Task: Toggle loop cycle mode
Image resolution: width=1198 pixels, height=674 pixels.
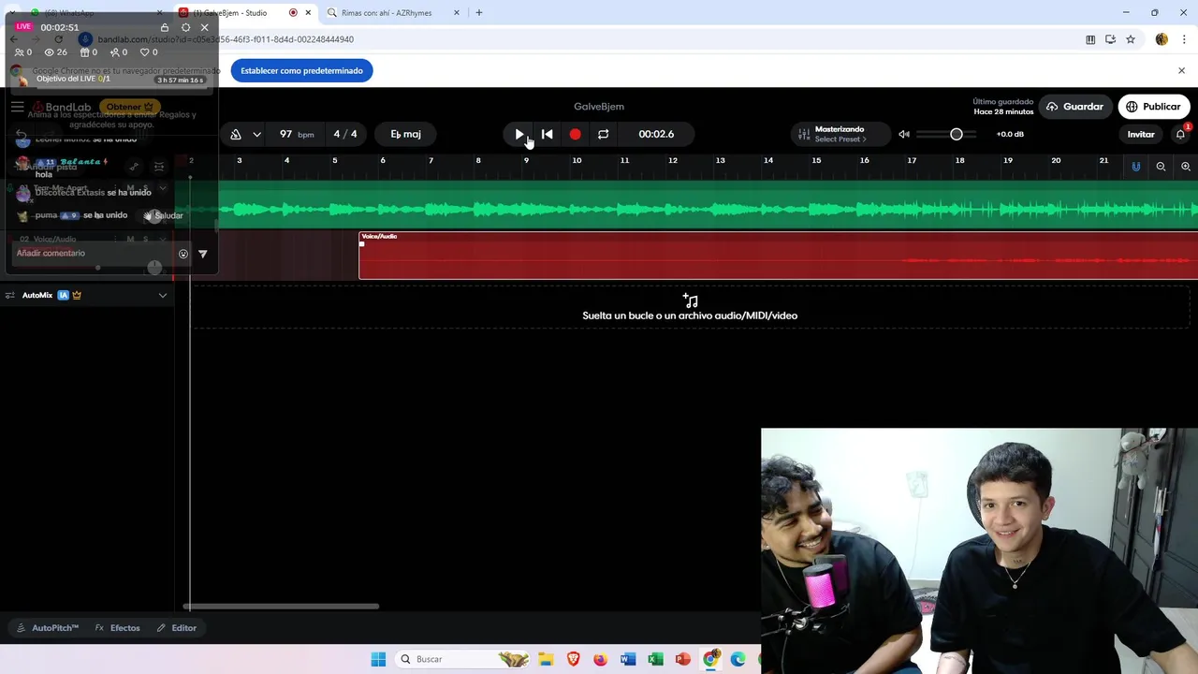Action: 603,134
